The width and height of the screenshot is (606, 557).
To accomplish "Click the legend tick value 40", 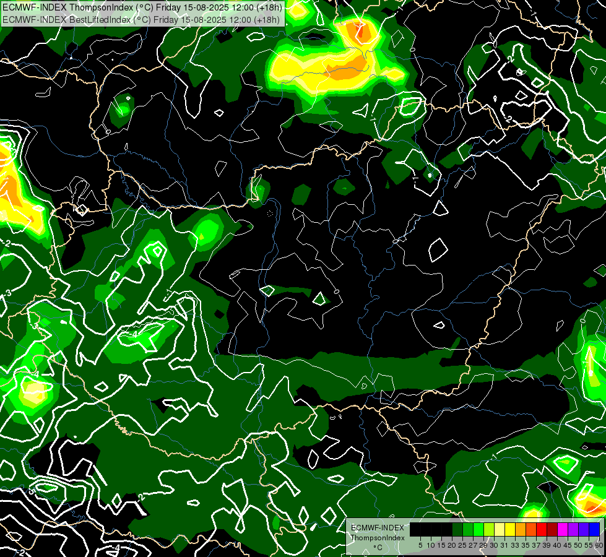I will point(557,545).
